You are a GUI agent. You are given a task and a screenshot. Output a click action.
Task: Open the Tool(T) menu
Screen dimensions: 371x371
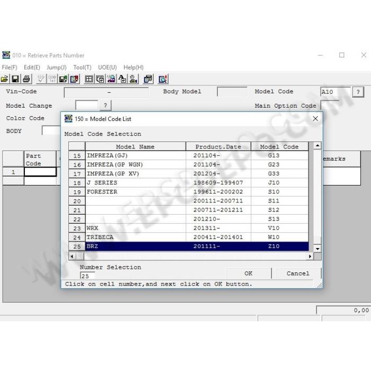coord(82,67)
